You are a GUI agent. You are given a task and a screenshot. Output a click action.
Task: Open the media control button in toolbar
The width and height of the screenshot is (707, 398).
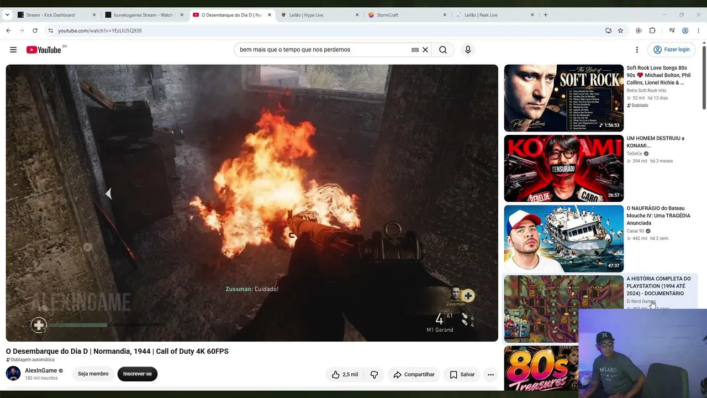tap(672, 30)
